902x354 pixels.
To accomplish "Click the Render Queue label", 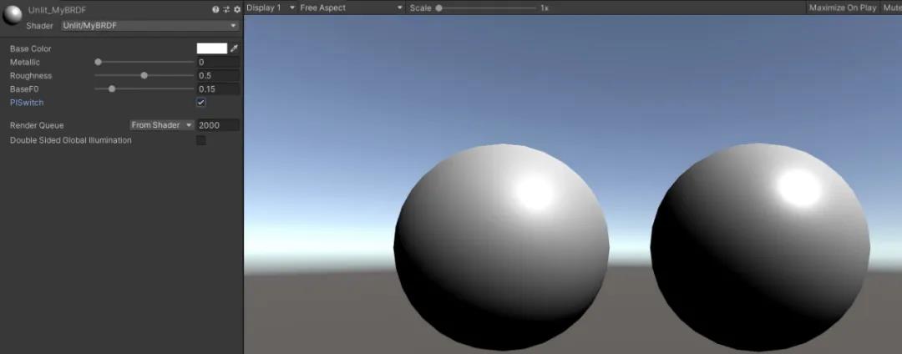I will (x=37, y=125).
